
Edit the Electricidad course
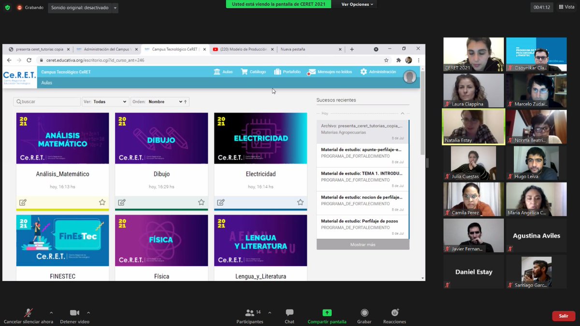pos(221,202)
